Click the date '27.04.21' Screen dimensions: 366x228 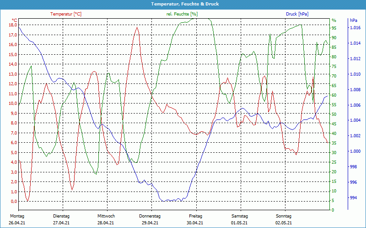61,223
